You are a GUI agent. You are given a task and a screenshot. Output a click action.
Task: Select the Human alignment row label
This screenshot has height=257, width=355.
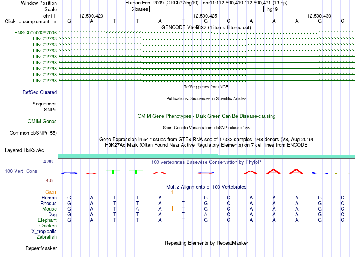49,198
